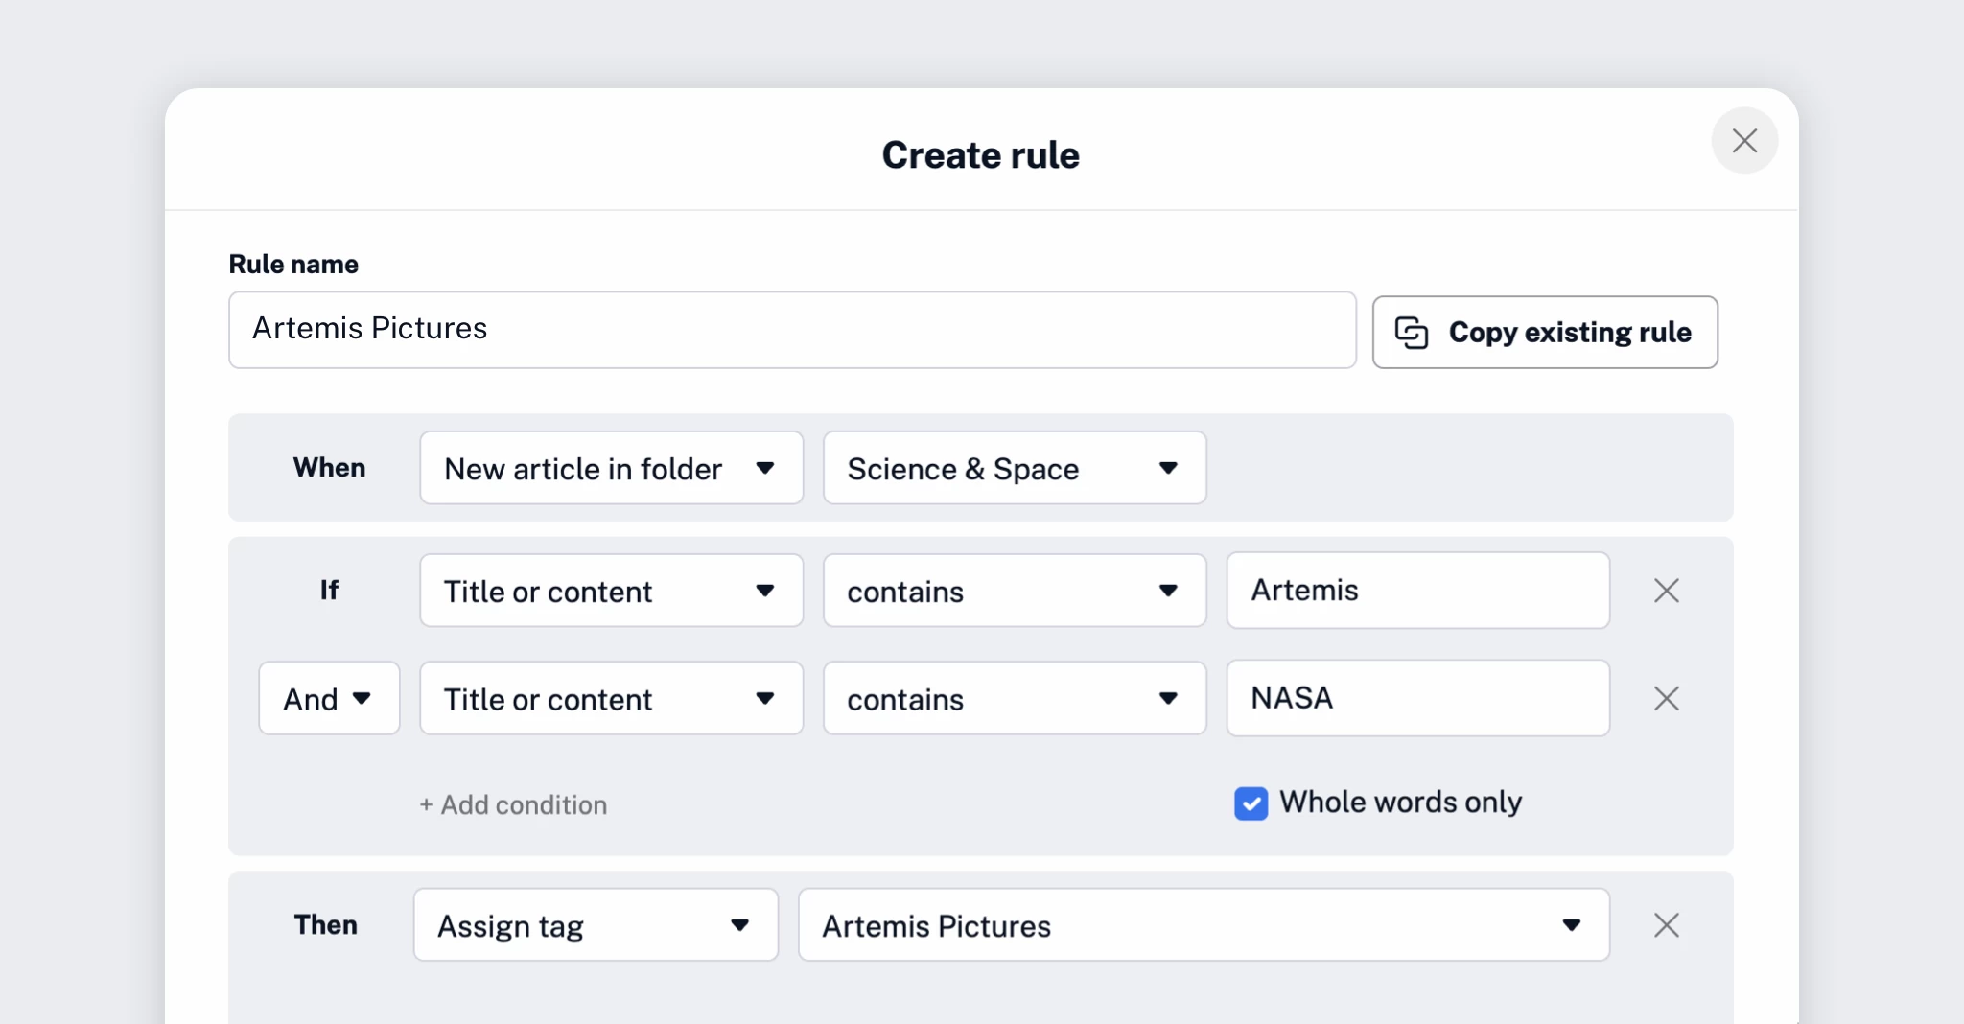1964x1024 pixels.
Task: Edit the Rule name field
Action: 792,330
